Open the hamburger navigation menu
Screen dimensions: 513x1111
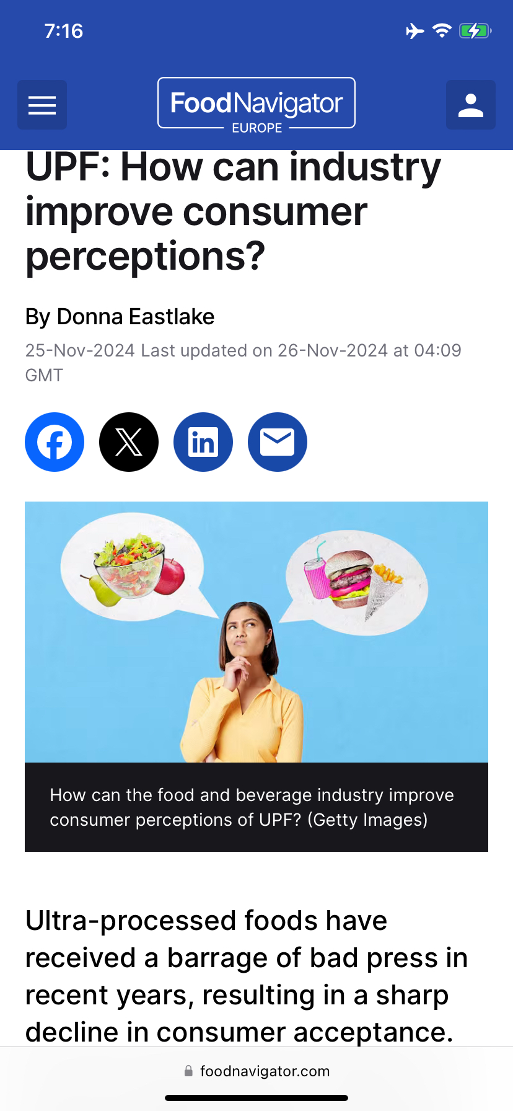click(x=42, y=105)
